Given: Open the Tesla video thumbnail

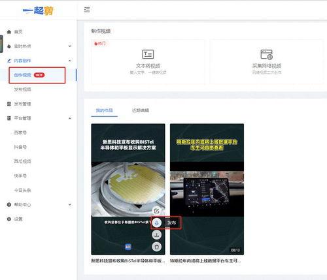Looking at the screenshot, I should [207, 189].
